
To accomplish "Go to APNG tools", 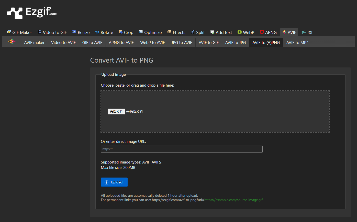I will coord(268,32).
